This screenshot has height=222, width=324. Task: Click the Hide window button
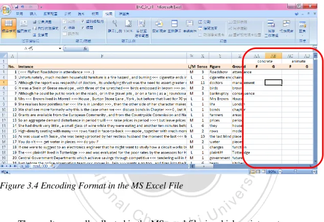[208, 28]
